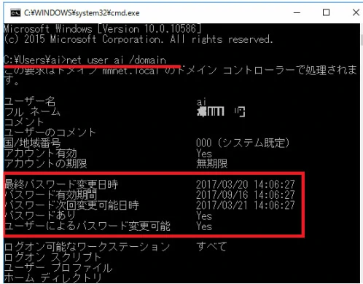Click the date '2017/09/16 14:06:27'
Screen dimensions: 363x284
[246, 194]
